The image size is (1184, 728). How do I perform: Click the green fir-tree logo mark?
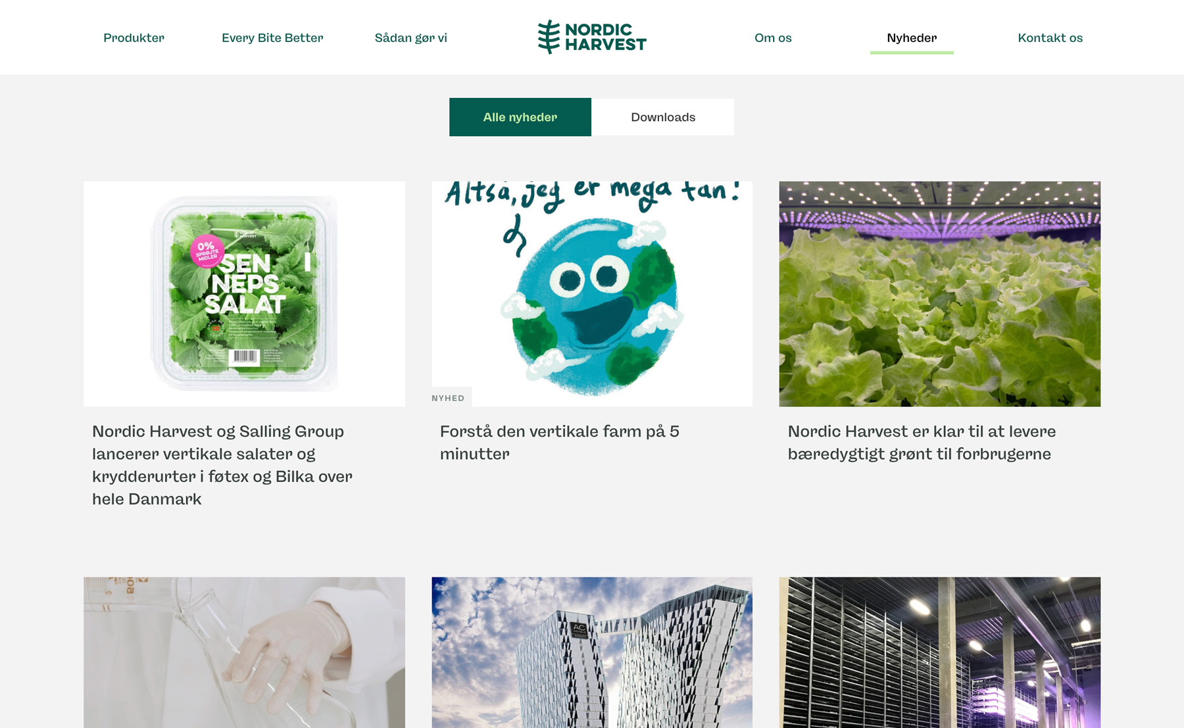[547, 37]
